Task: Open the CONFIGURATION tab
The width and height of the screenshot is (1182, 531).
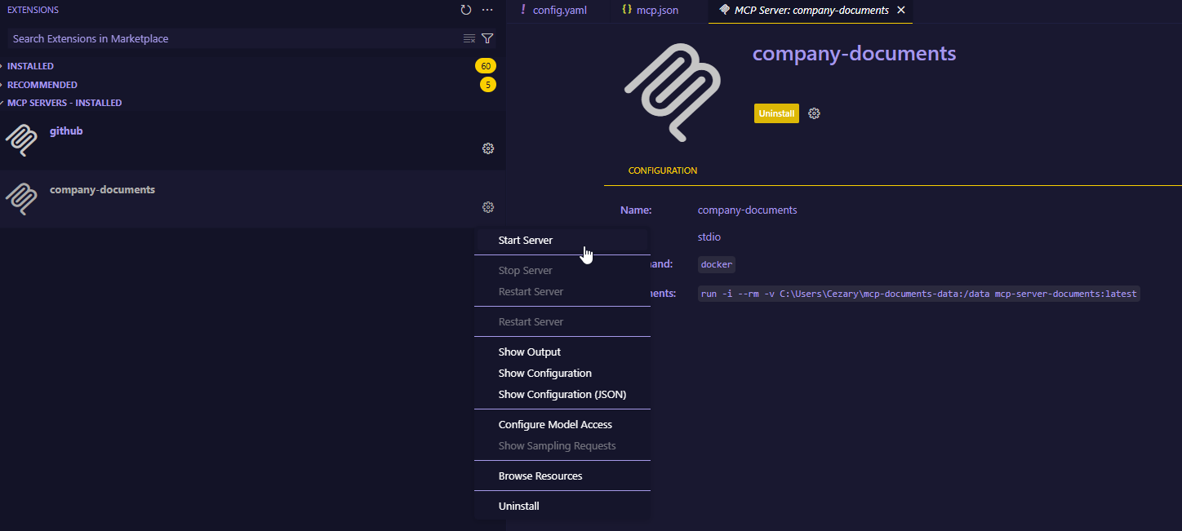Action: tap(663, 170)
